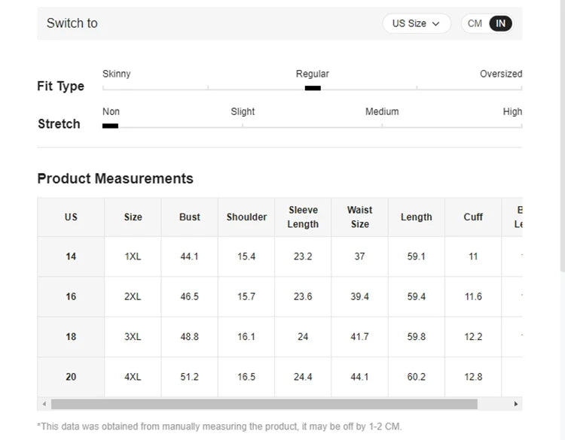Click the Cuff column header

pos(473,217)
